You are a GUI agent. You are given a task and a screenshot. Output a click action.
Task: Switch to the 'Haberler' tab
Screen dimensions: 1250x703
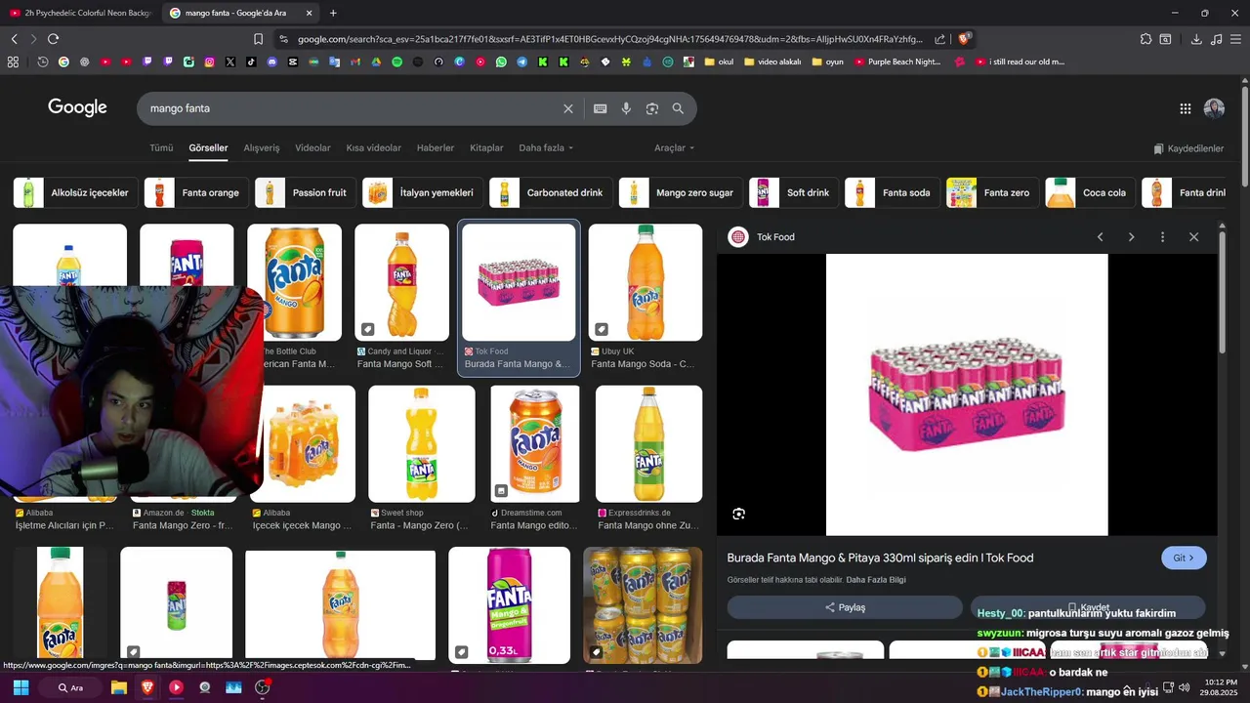tap(436, 148)
